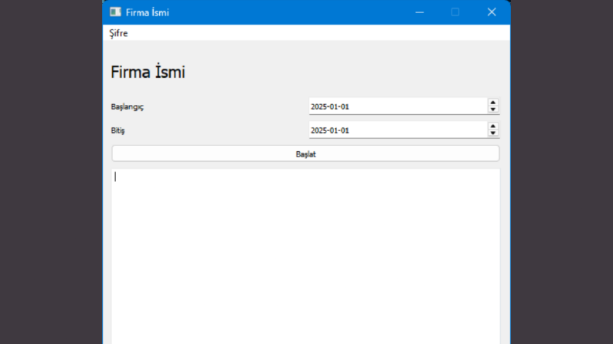The height and width of the screenshot is (344, 613).
Task: Click the app icon in the title bar
Action: coord(115,12)
